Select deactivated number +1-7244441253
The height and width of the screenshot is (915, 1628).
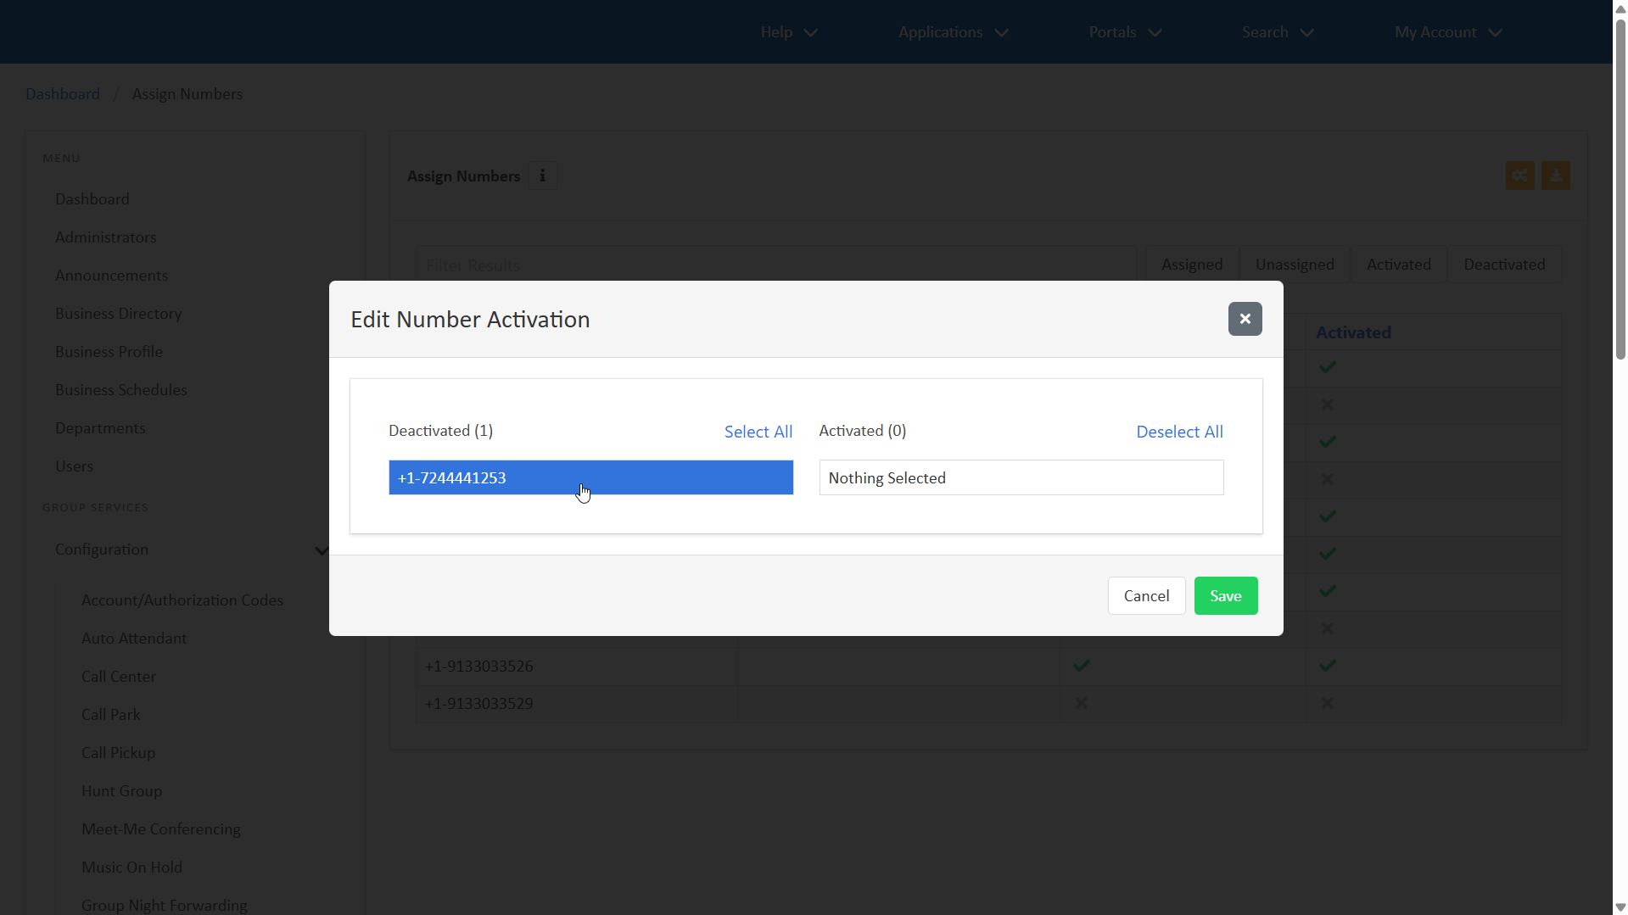pos(590,477)
